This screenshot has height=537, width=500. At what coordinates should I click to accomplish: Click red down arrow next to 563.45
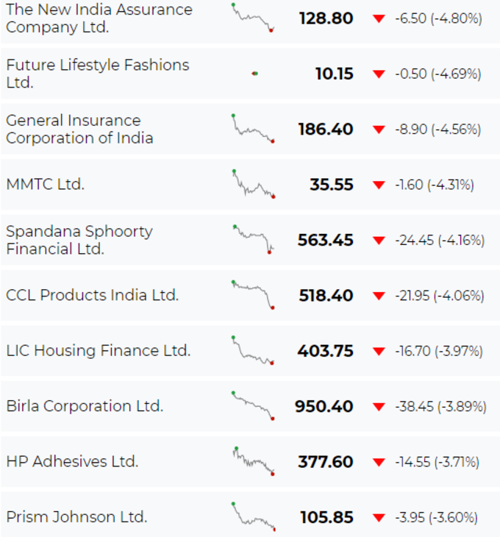[x=379, y=241]
